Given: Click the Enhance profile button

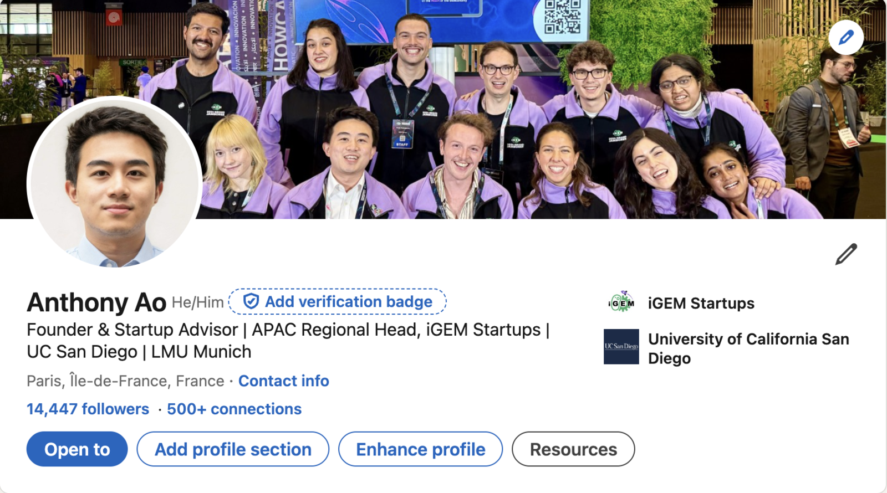Looking at the screenshot, I should pyautogui.click(x=420, y=449).
